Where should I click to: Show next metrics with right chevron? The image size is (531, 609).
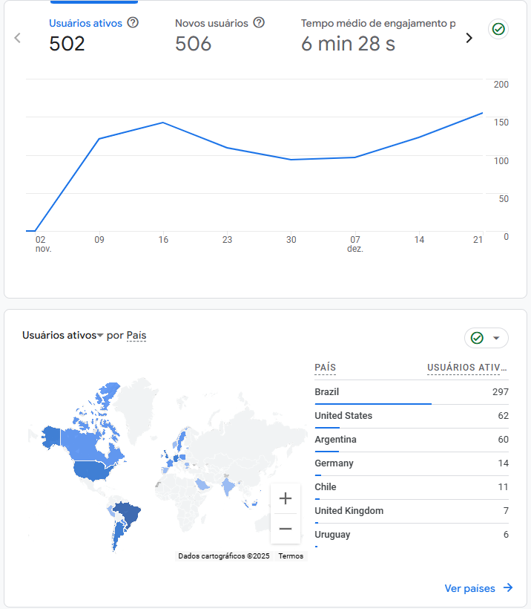(x=469, y=38)
